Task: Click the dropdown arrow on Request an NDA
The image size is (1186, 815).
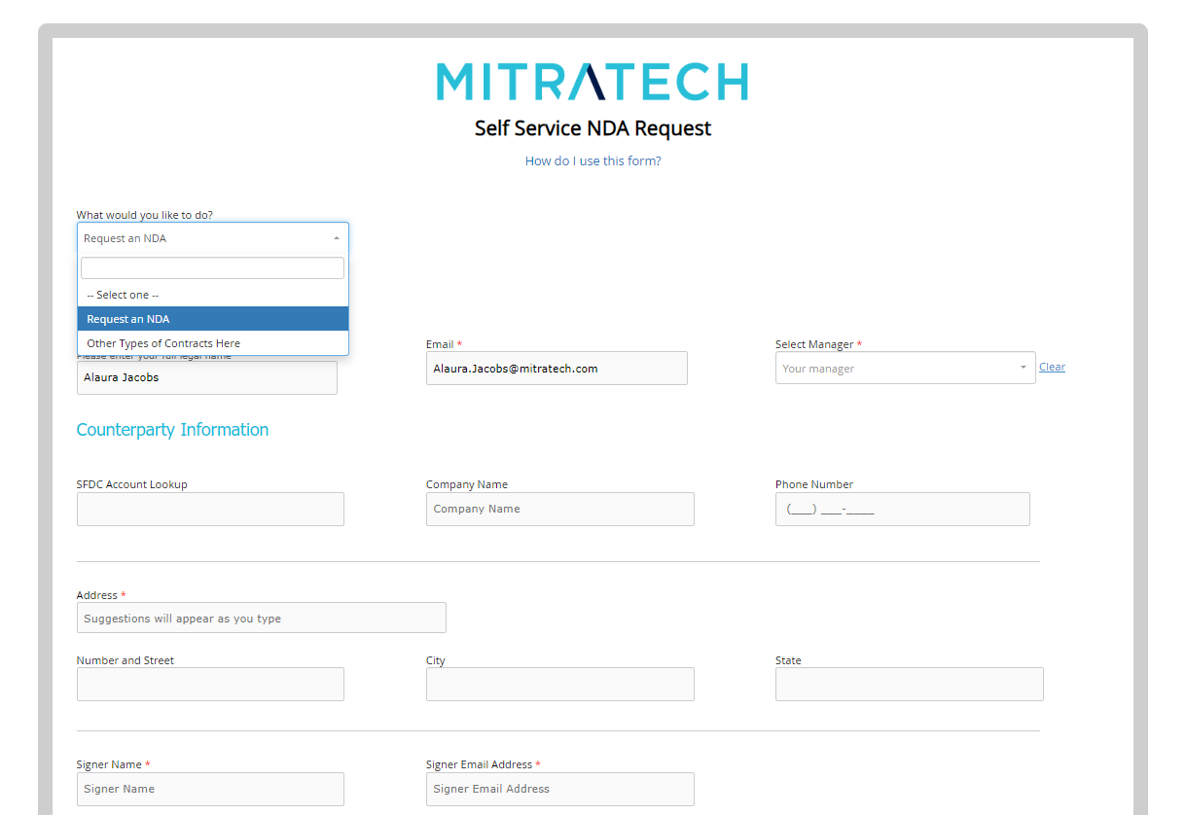Action: tap(337, 238)
